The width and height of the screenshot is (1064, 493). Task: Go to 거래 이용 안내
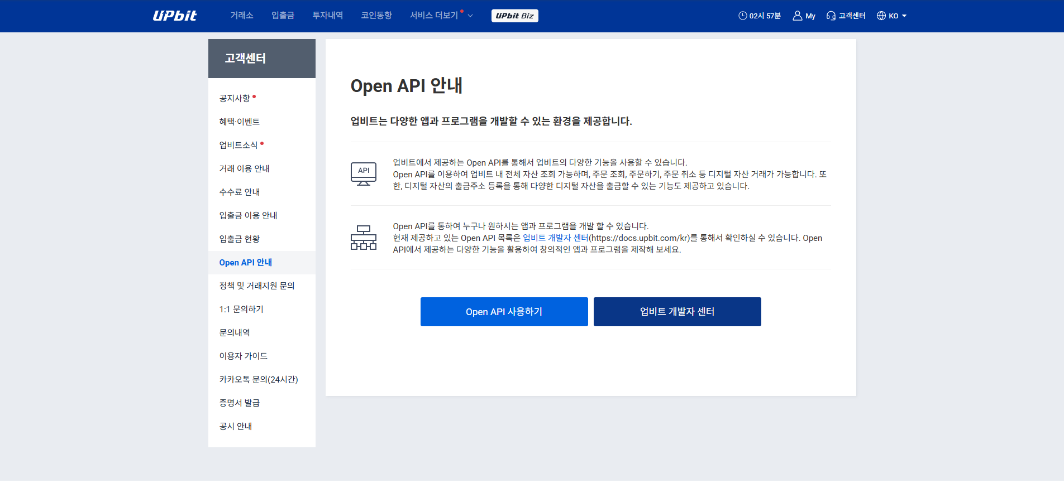point(244,168)
